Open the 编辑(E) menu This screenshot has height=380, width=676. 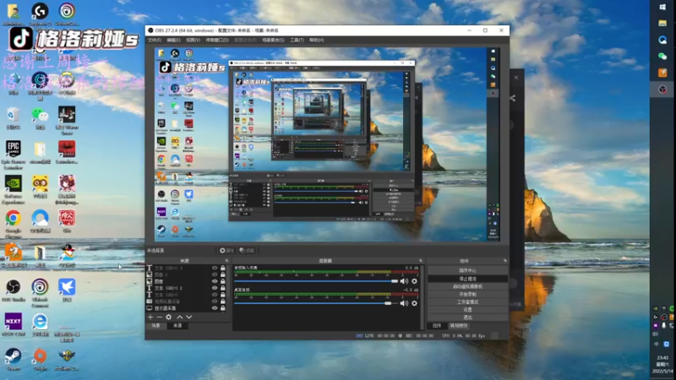(173, 40)
